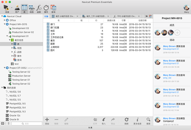
Task: Click the new-tab icon next to the tab overflow
Action: (151, 16)
